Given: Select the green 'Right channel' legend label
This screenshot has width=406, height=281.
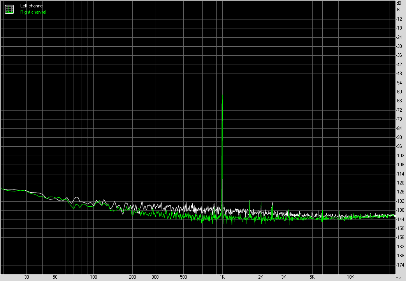Looking at the screenshot, I should coord(33,12).
